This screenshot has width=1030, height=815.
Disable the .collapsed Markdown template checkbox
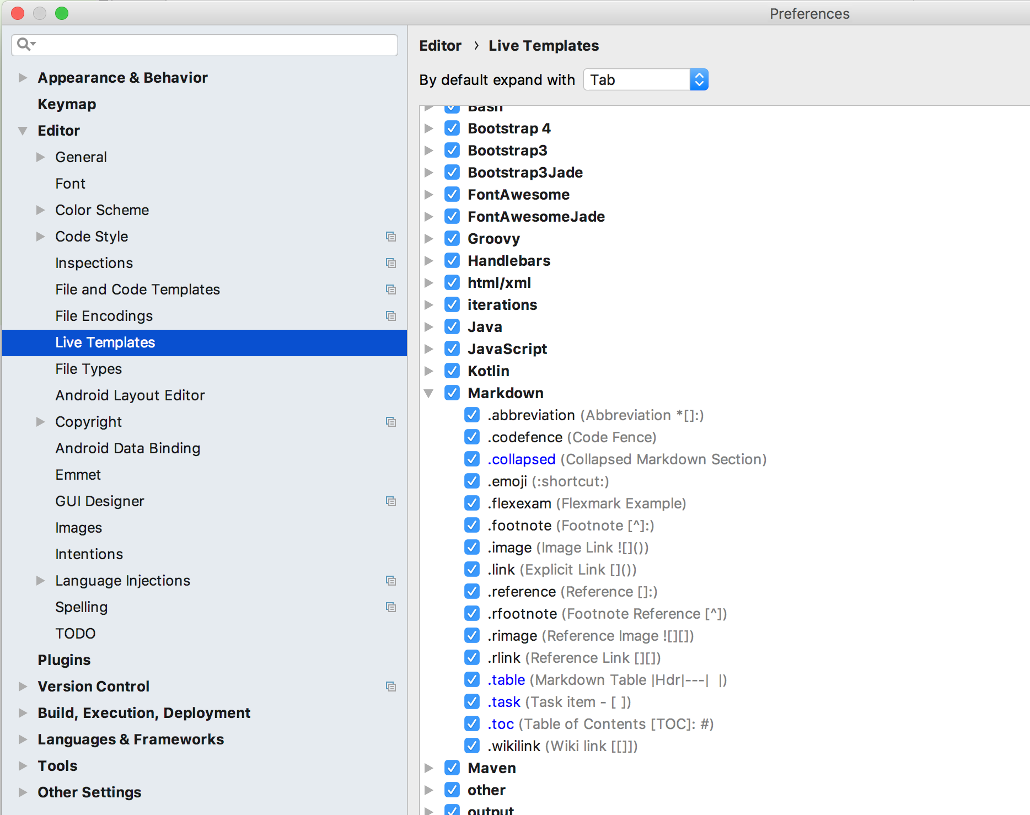(x=472, y=459)
